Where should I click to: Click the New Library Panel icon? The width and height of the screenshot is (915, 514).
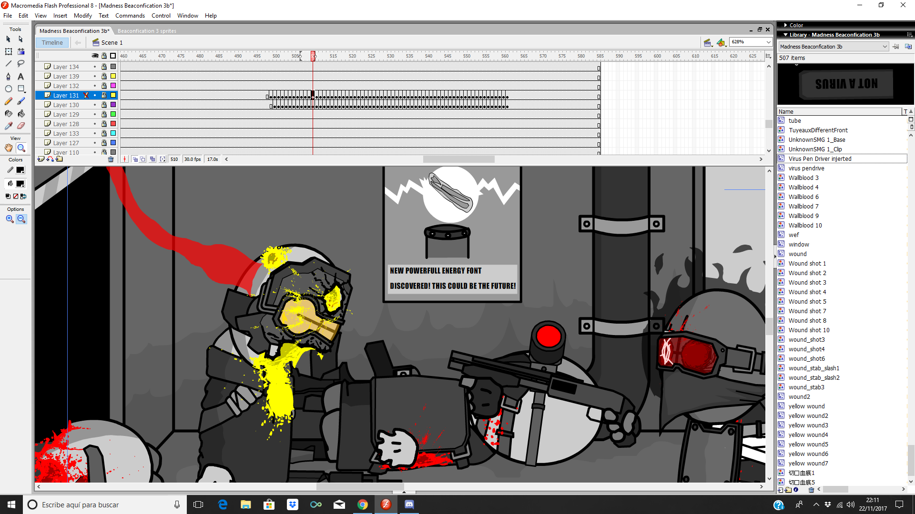coord(908,47)
